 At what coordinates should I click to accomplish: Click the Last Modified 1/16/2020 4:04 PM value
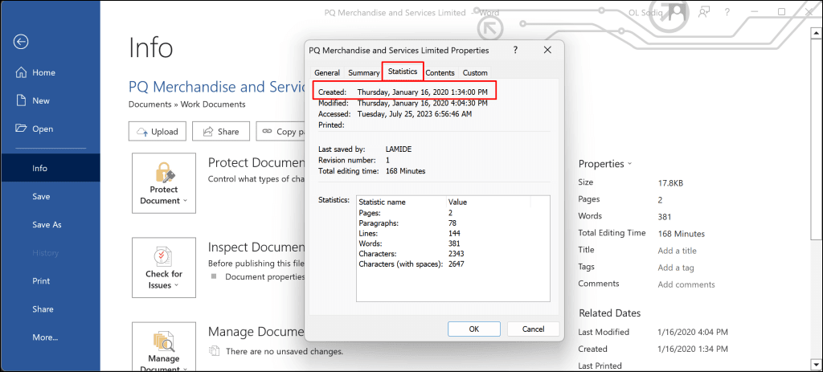click(x=692, y=332)
